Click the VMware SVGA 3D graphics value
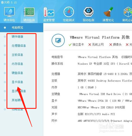132x136 pixels. (105, 101)
